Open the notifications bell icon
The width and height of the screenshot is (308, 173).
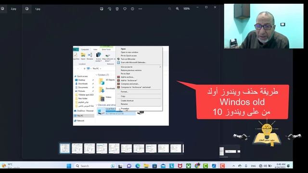pos(288,166)
